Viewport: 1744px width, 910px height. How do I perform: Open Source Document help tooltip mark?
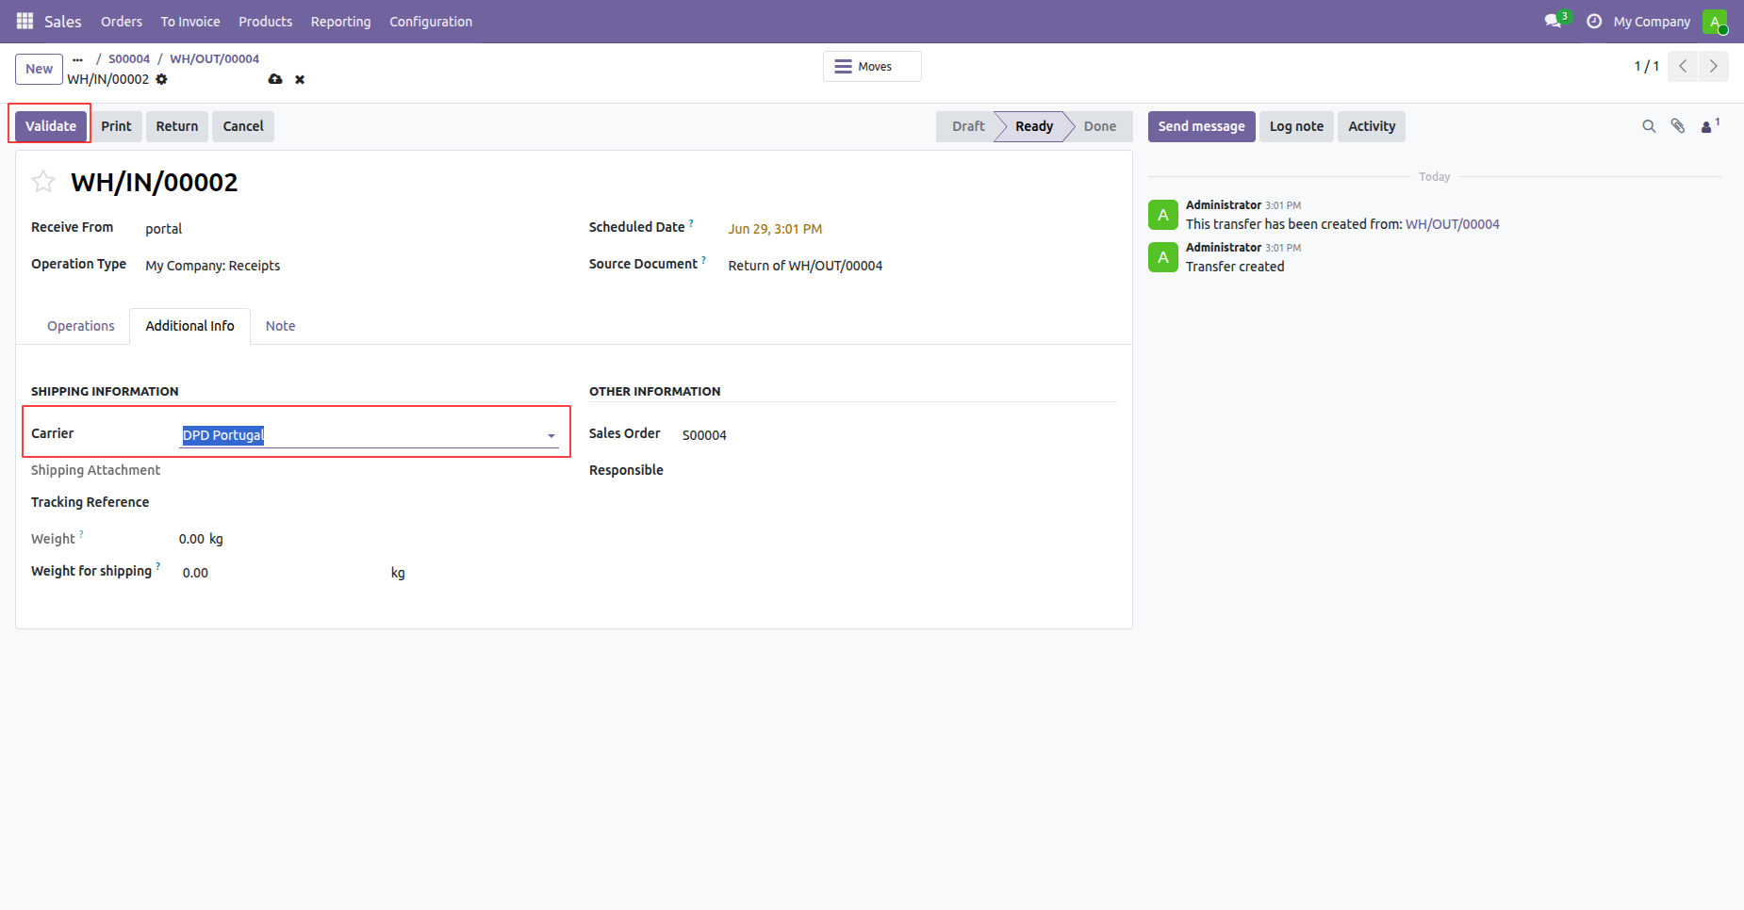pos(703,260)
